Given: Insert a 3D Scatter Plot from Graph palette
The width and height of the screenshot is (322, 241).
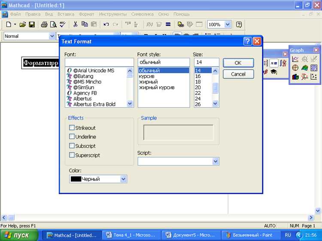Looking at the screenshot, I should pos(304,77).
